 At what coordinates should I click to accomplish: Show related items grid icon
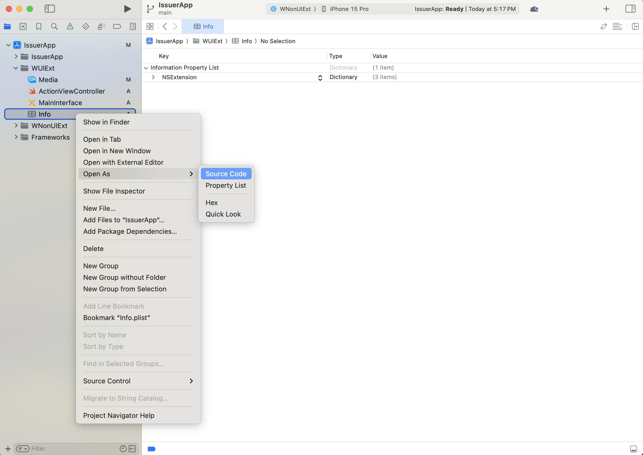(x=150, y=26)
